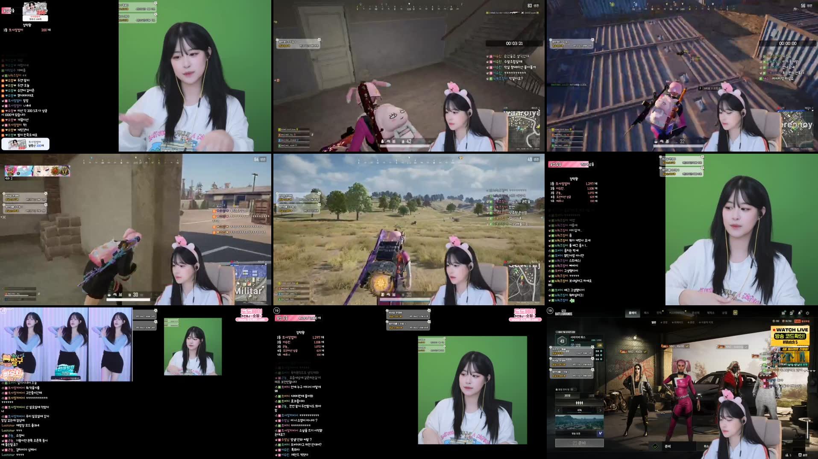This screenshot has height=459, width=818.
Task: Click the NNZ_Kar98 player nameplate
Action: click(675, 346)
